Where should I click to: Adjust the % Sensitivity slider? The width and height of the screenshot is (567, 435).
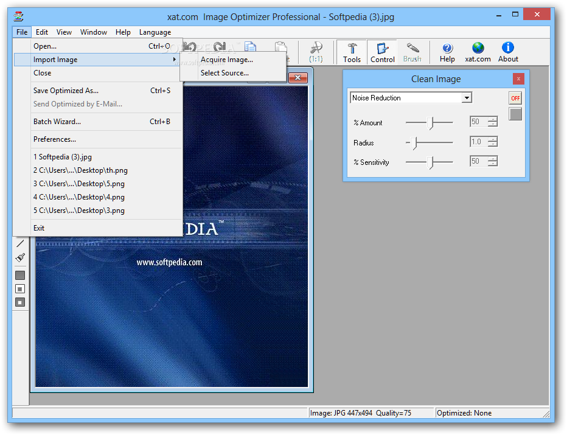(430, 162)
